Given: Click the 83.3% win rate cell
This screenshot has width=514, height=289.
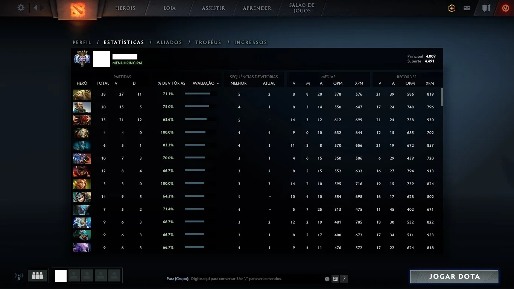Looking at the screenshot, I should [168, 145].
